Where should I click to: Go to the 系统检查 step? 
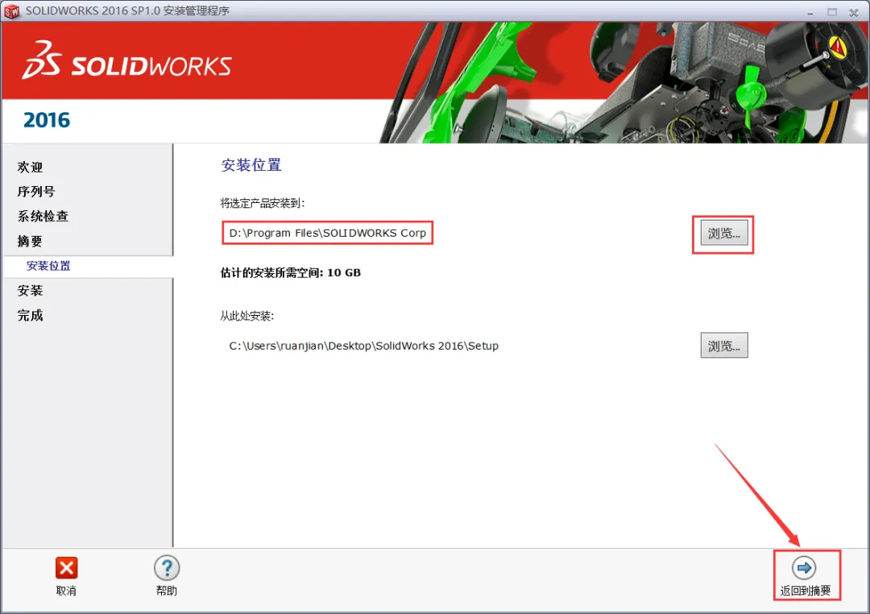[43, 216]
